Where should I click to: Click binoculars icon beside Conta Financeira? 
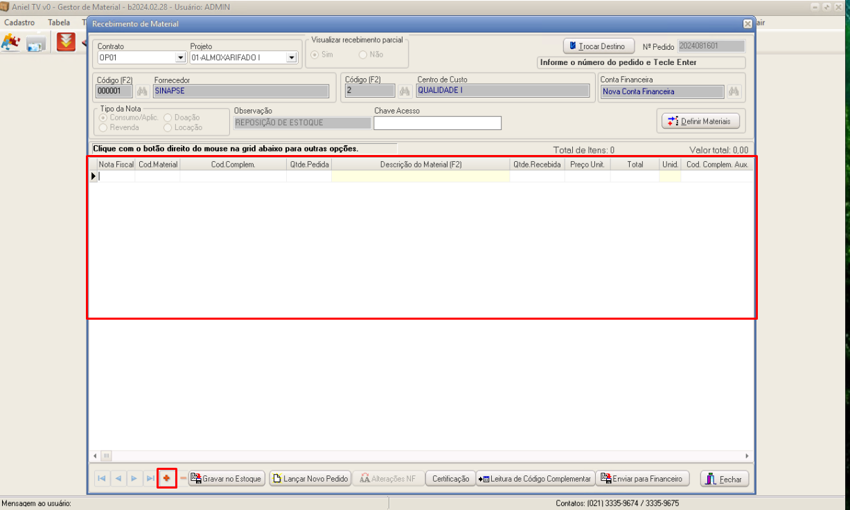point(733,91)
